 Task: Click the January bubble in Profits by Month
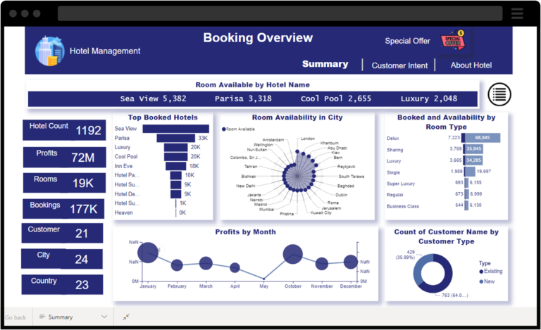pyautogui.click(x=148, y=253)
